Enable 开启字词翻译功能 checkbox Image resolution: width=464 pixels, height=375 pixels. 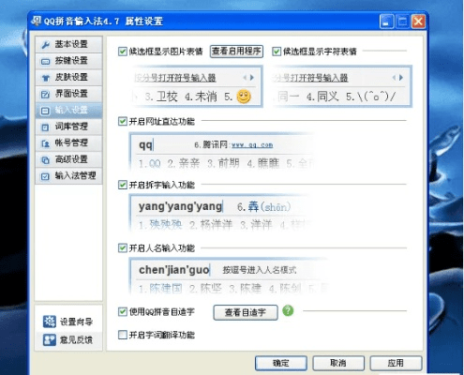pos(123,335)
